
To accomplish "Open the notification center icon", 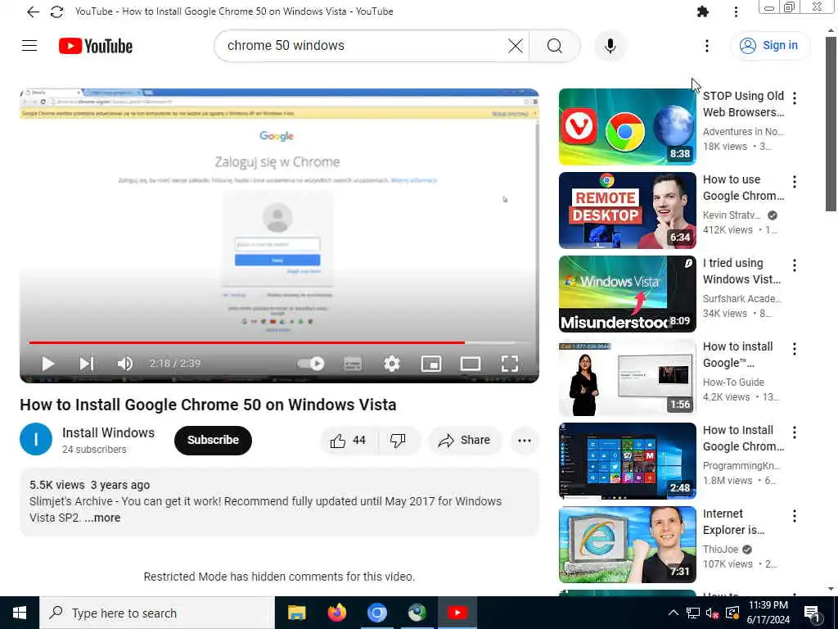I will tap(813, 613).
